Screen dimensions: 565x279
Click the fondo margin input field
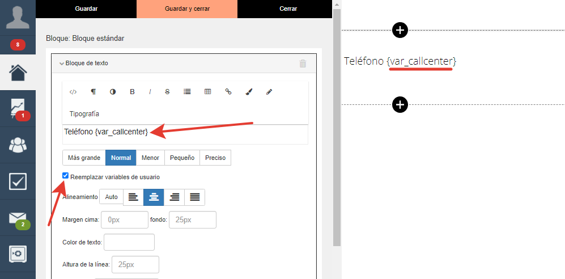[193, 220]
